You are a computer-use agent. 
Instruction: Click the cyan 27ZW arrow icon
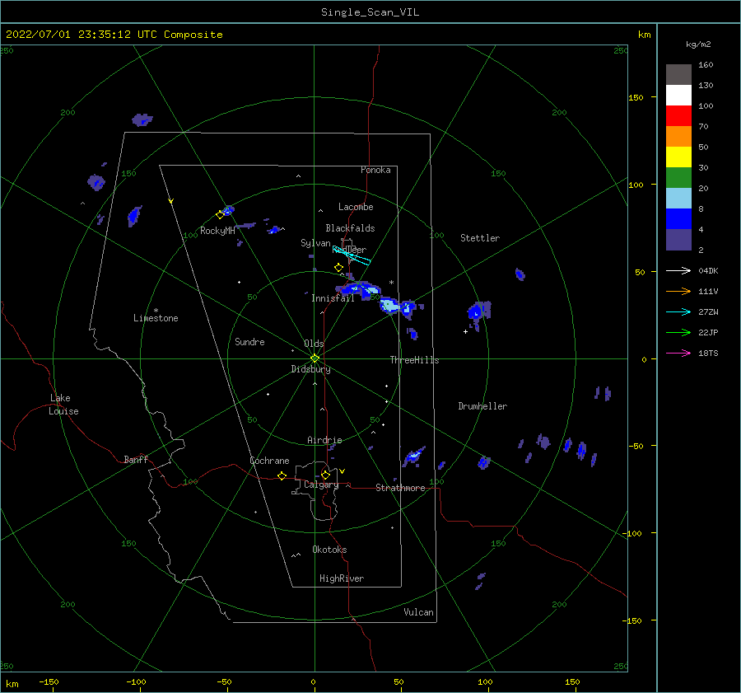678,311
